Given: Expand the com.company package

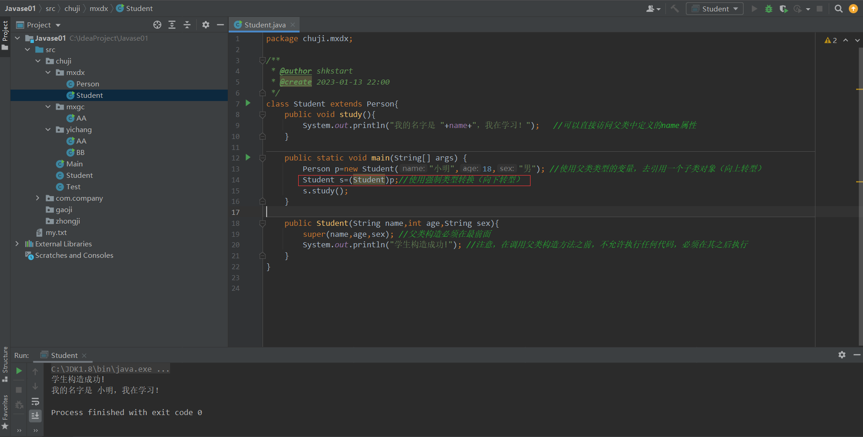Looking at the screenshot, I should click(38, 198).
